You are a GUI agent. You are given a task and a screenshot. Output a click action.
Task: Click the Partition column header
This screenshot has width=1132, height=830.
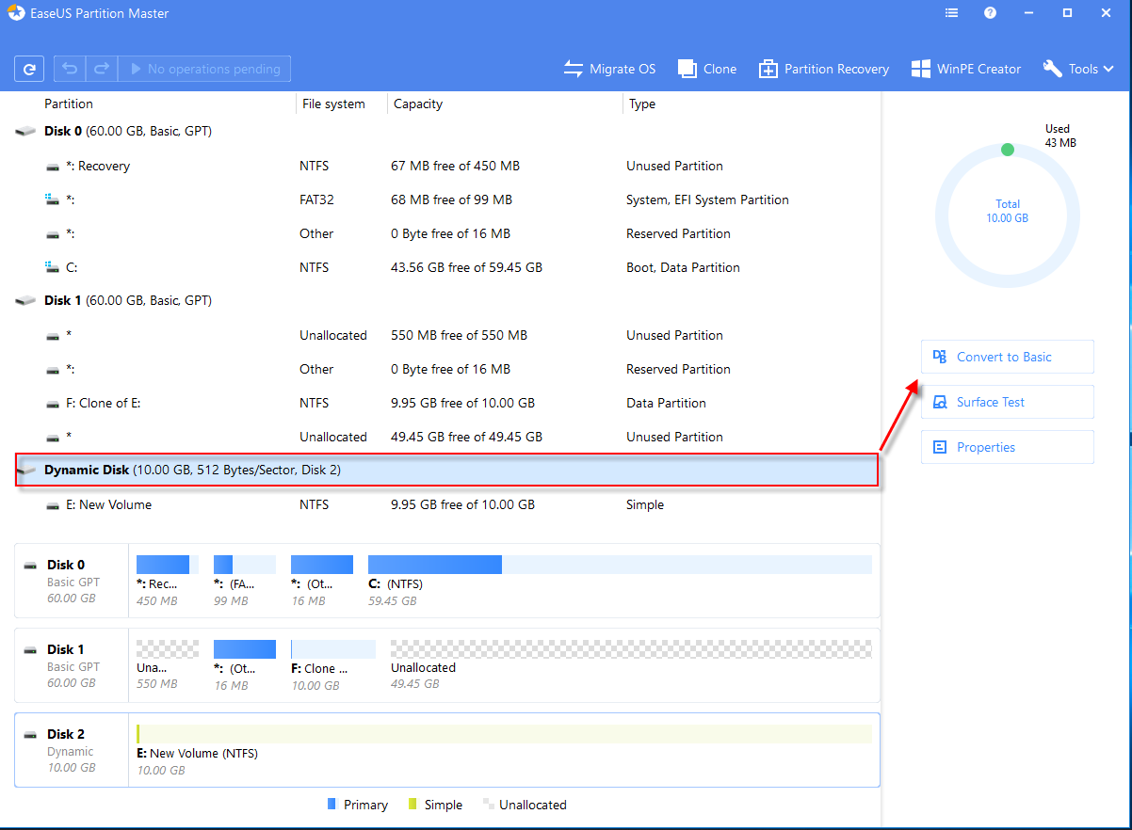coord(69,104)
